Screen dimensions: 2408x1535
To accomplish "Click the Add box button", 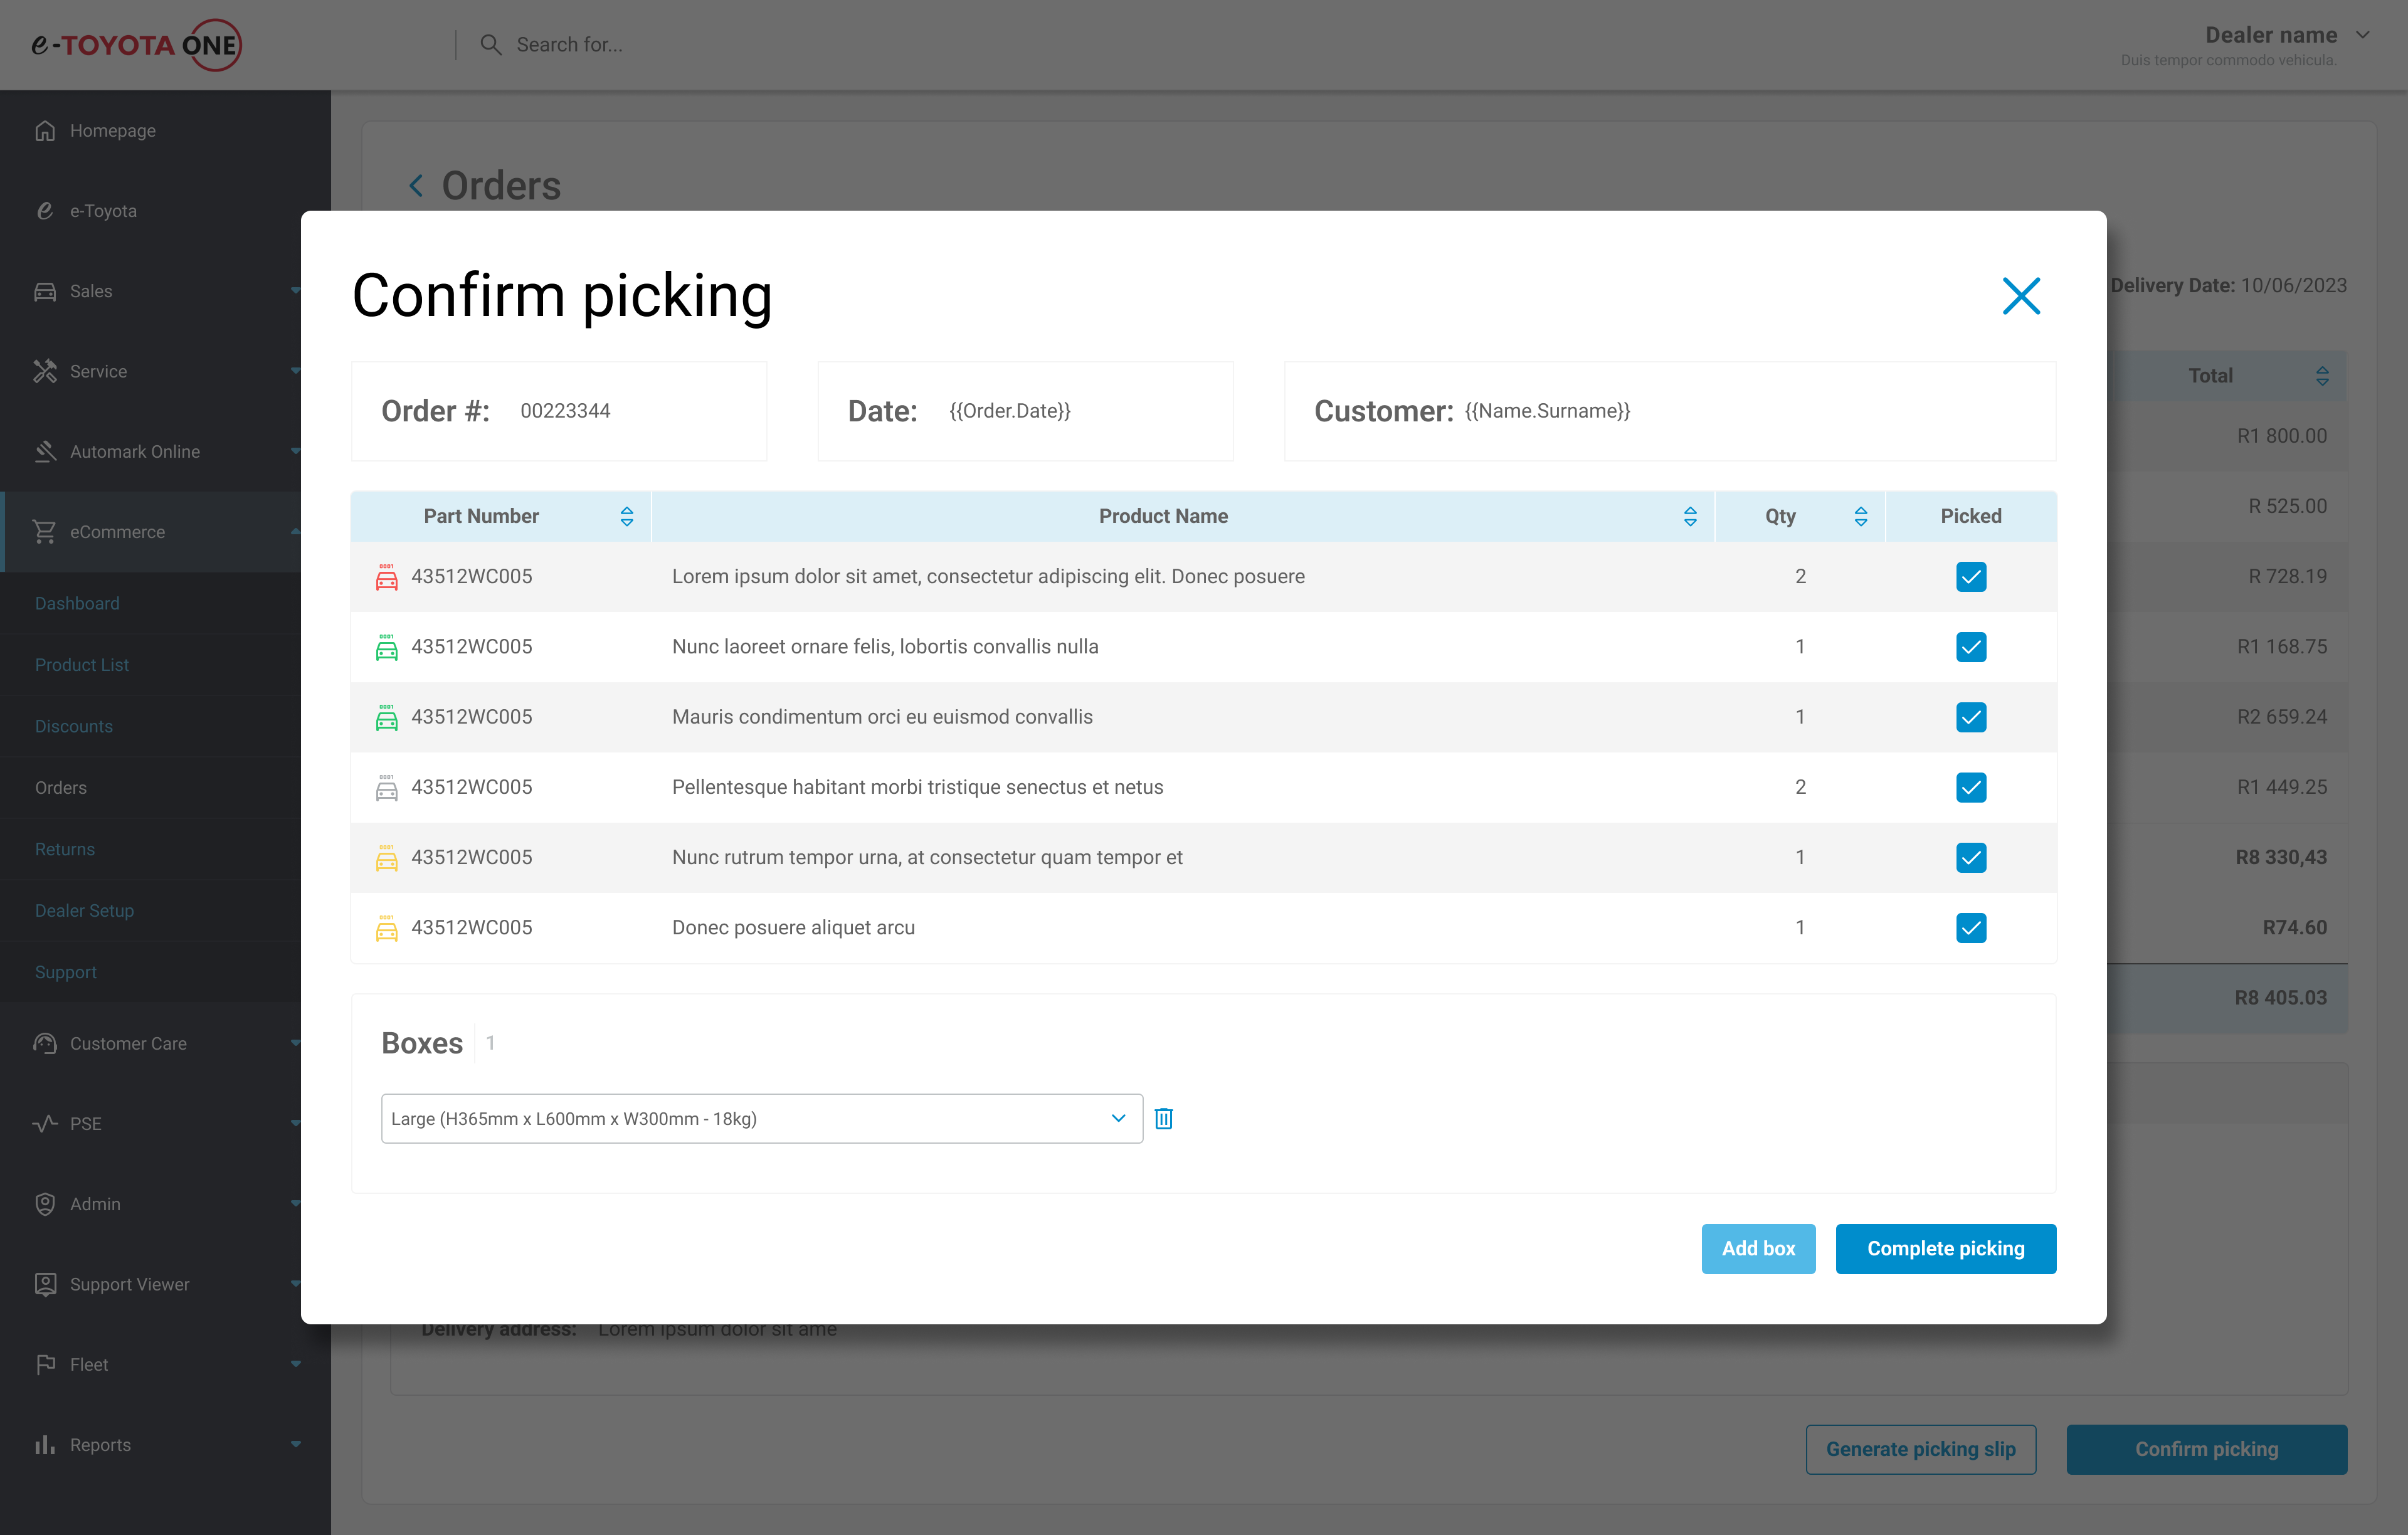I will [x=1757, y=1248].
